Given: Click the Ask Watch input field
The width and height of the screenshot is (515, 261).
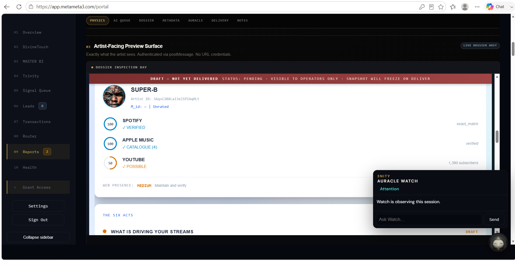Looking at the screenshot, I should click(429, 220).
